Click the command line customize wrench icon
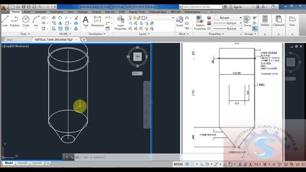Screen dimensions: 306x172 click(x=72, y=157)
